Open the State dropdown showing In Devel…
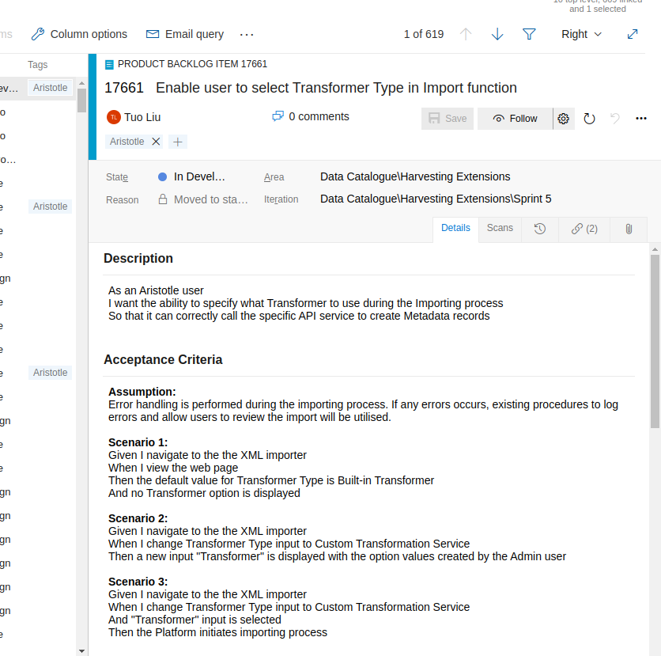Image resolution: width=661 pixels, height=656 pixels. (192, 176)
